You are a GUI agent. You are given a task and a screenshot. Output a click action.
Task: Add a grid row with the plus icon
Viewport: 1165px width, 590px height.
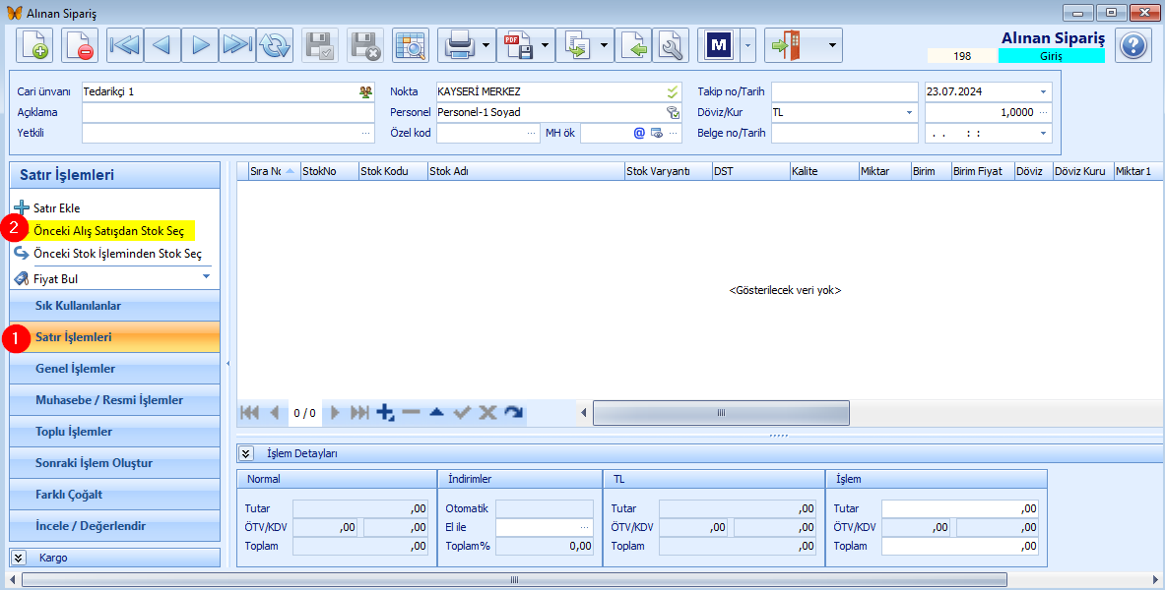click(385, 413)
